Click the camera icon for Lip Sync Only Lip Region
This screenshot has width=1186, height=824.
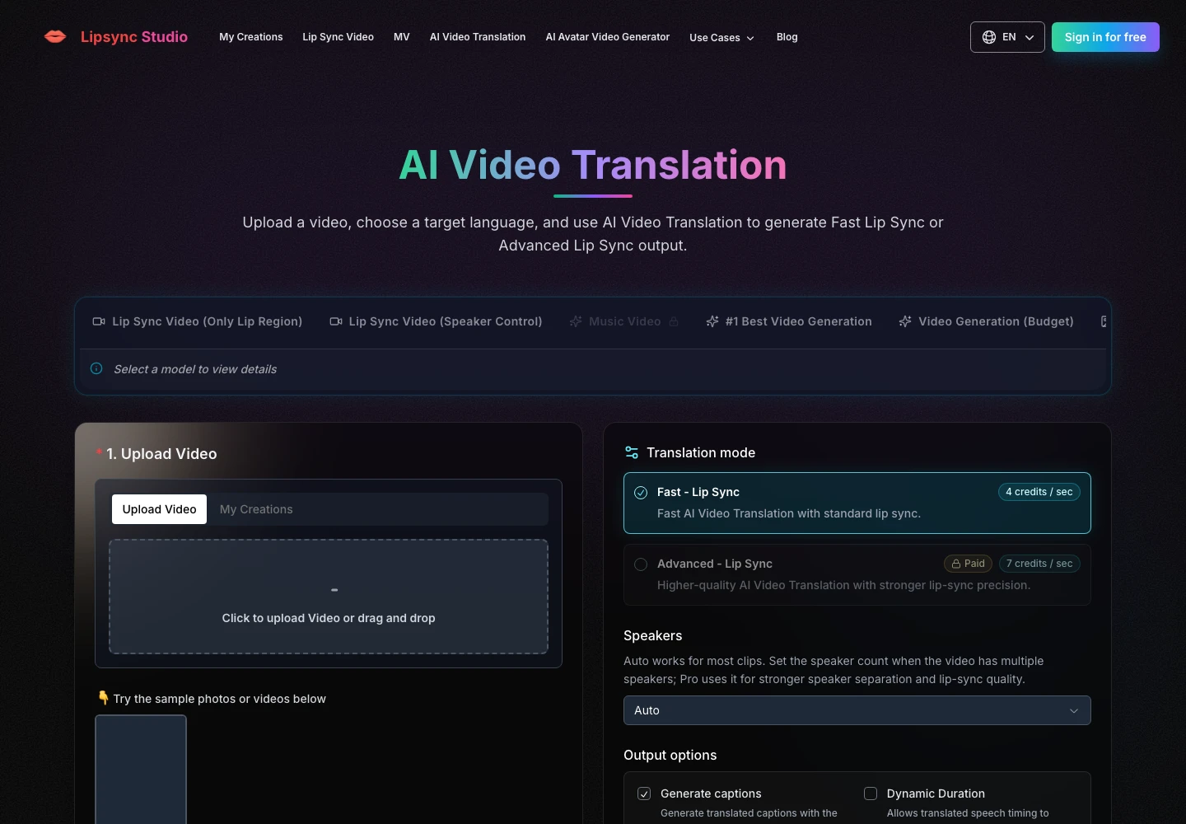[99, 321]
